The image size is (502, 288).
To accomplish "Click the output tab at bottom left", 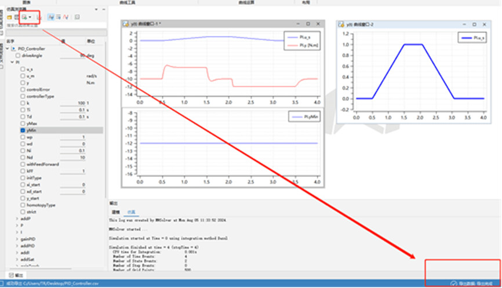I will pyautogui.click(x=16, y=275).
